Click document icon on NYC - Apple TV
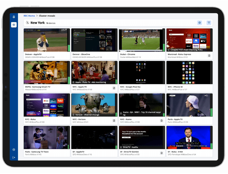The height and width of the screenshot is (174, 228). [x=114, y=88]
